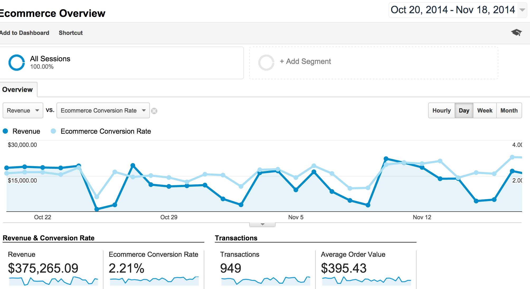This screenshot has height=289, width=530.
Task: Click the Revenue sparkline under $375,265.09
Action: [x=54, y=281]
